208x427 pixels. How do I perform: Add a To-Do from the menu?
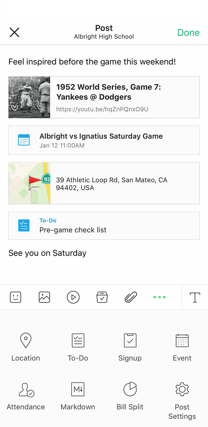[x=78, y=347]
